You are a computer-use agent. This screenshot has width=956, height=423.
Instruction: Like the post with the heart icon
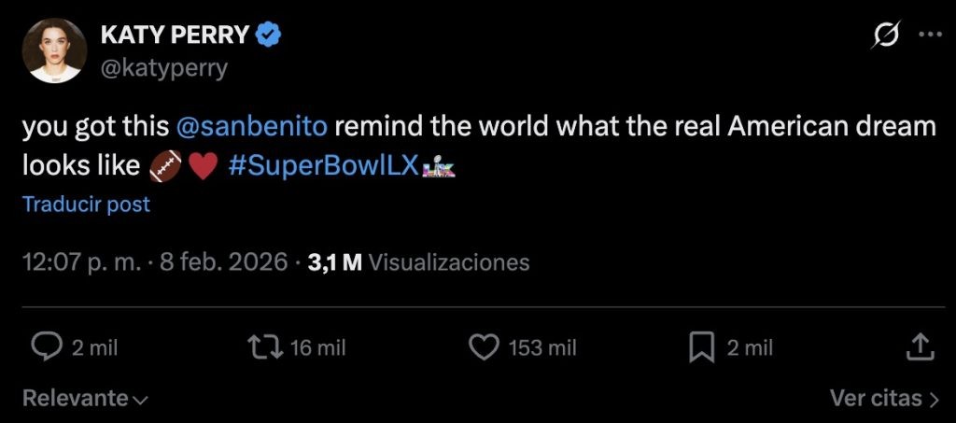(483, 347)
